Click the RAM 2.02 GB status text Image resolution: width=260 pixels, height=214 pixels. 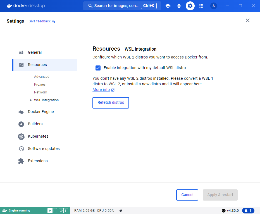[x=84, y=211]
